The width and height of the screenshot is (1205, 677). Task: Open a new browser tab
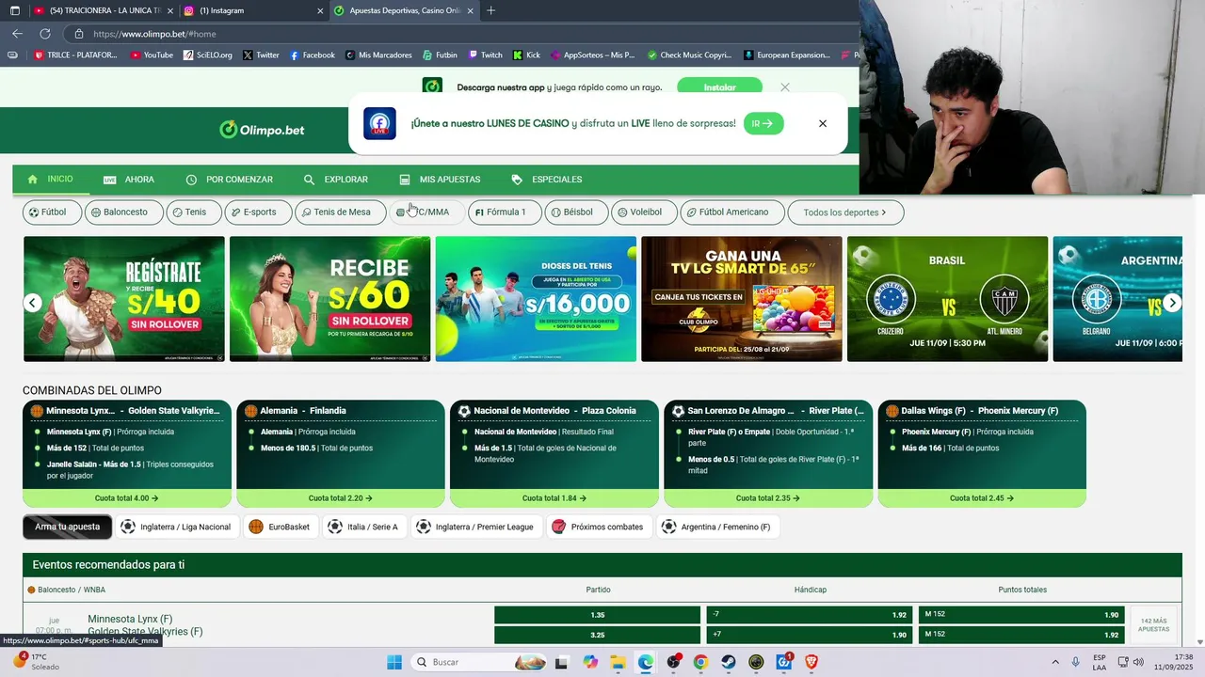(x=490, y=10)
